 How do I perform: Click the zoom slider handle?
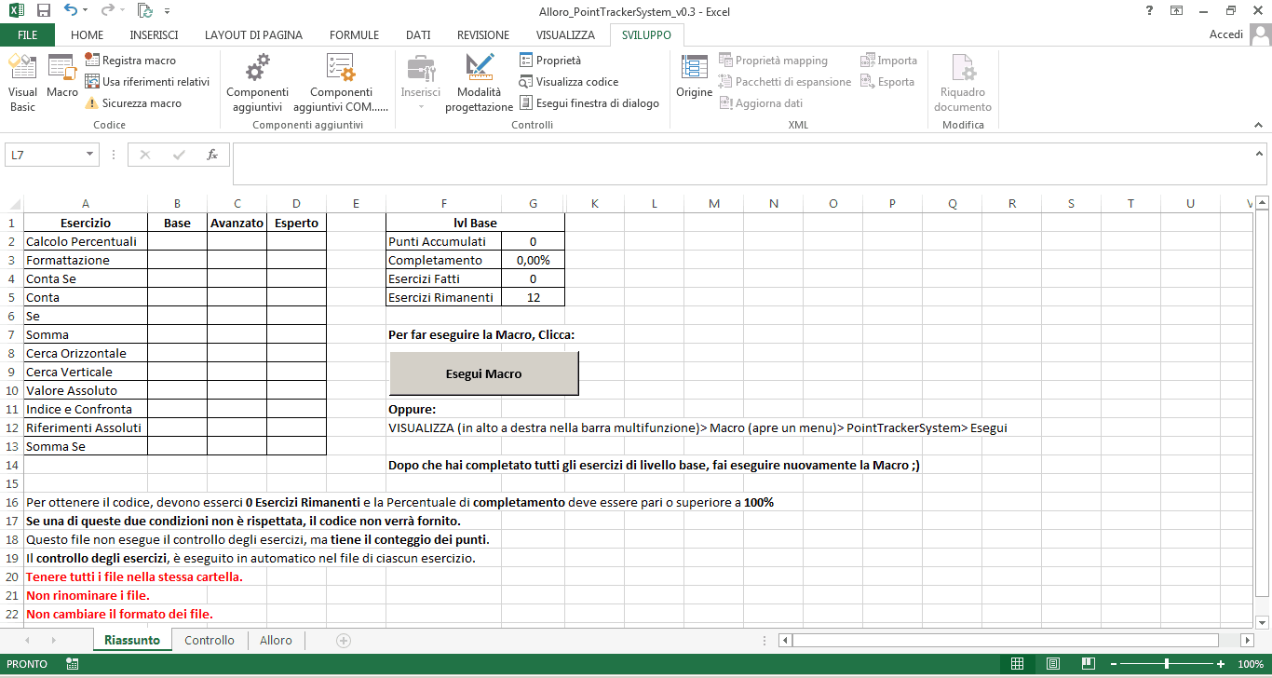pyautogui.click(x=1167, y=664)
